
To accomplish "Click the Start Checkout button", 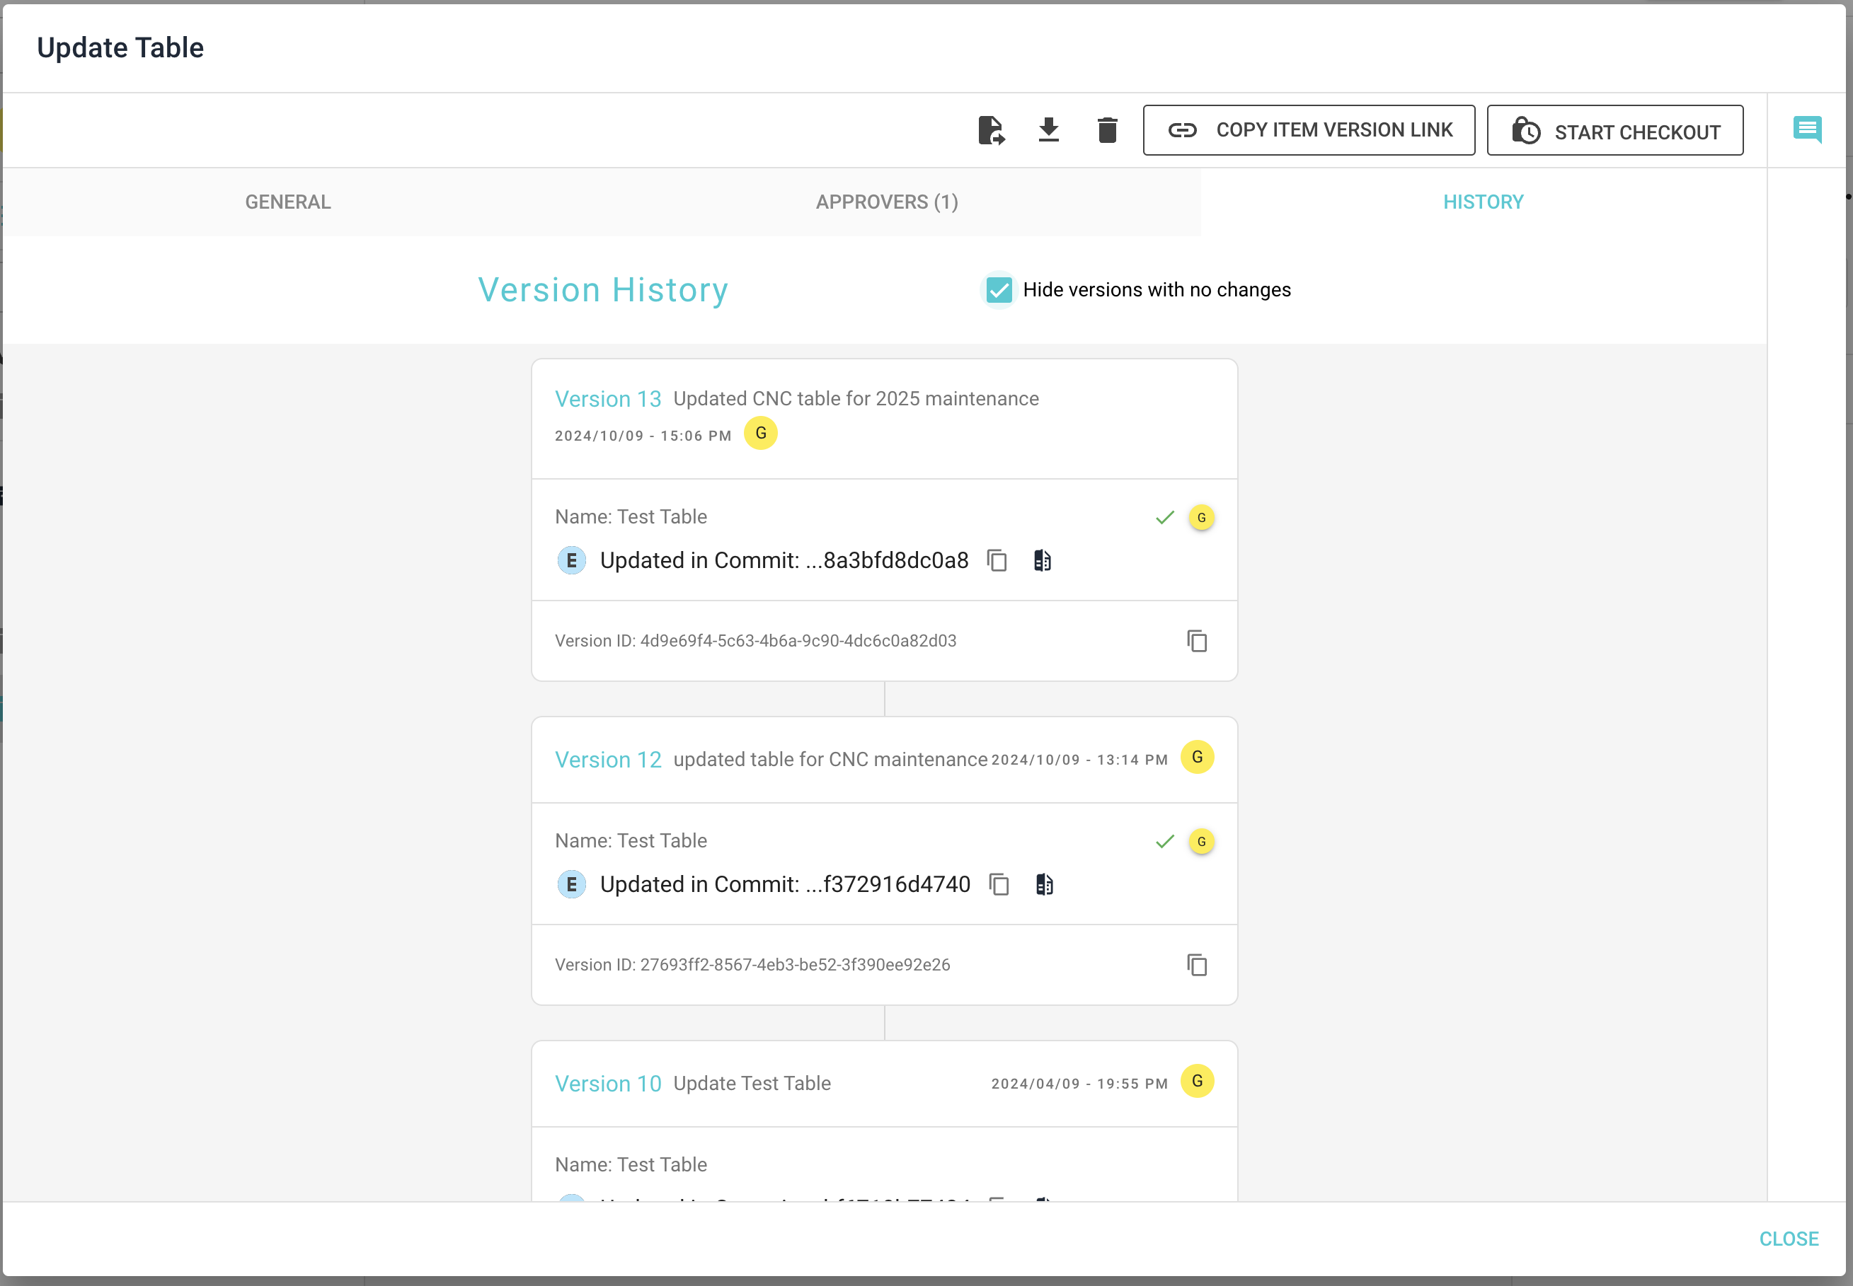I will tap(1615, 131).
